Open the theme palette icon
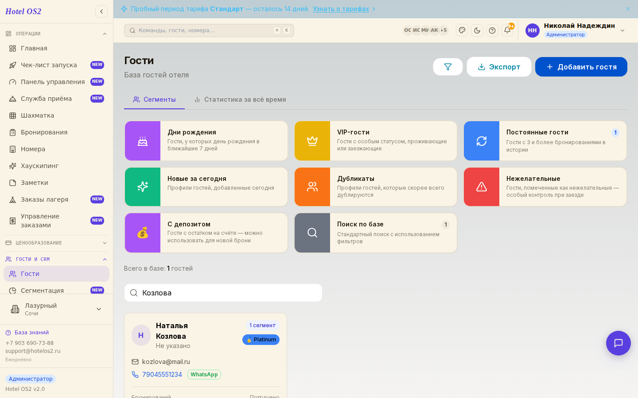The width and height of the screenshot is (638, 398). click(462, 31)
